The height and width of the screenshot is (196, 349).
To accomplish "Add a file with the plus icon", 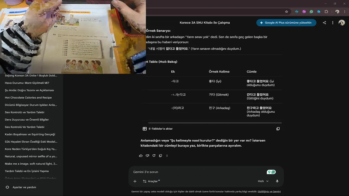I will pyautogui.click(x=135, y=181).
